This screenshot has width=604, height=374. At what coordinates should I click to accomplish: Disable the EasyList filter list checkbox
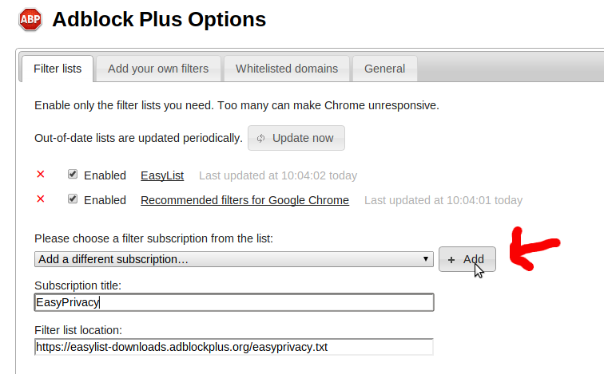(x=73, y=175)
